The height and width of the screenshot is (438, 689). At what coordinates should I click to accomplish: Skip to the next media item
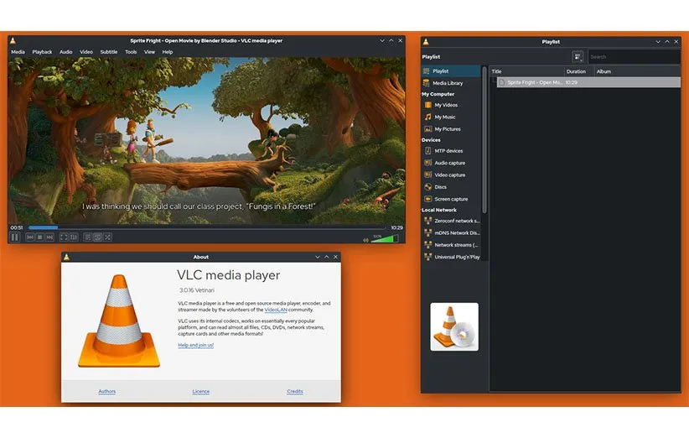tap(49, 237)
